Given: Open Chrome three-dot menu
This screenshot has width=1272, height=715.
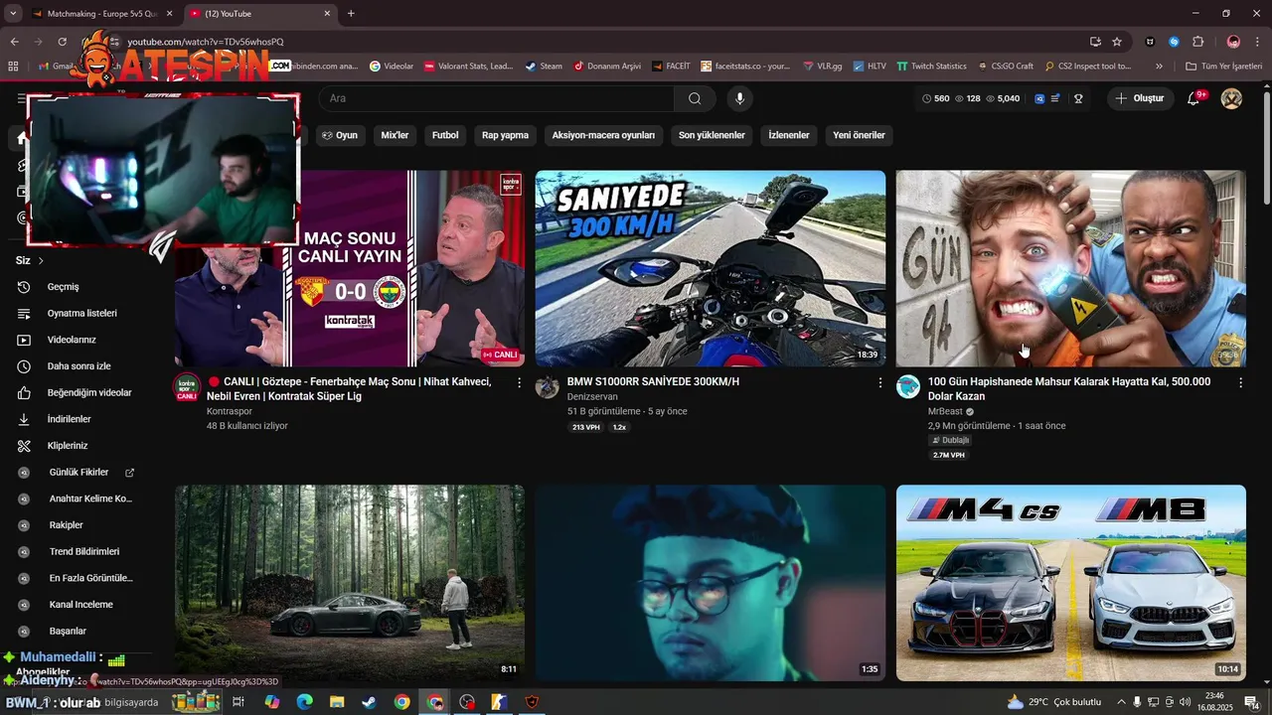Looking at the screenshot, I should click(x=1258, y=42).
